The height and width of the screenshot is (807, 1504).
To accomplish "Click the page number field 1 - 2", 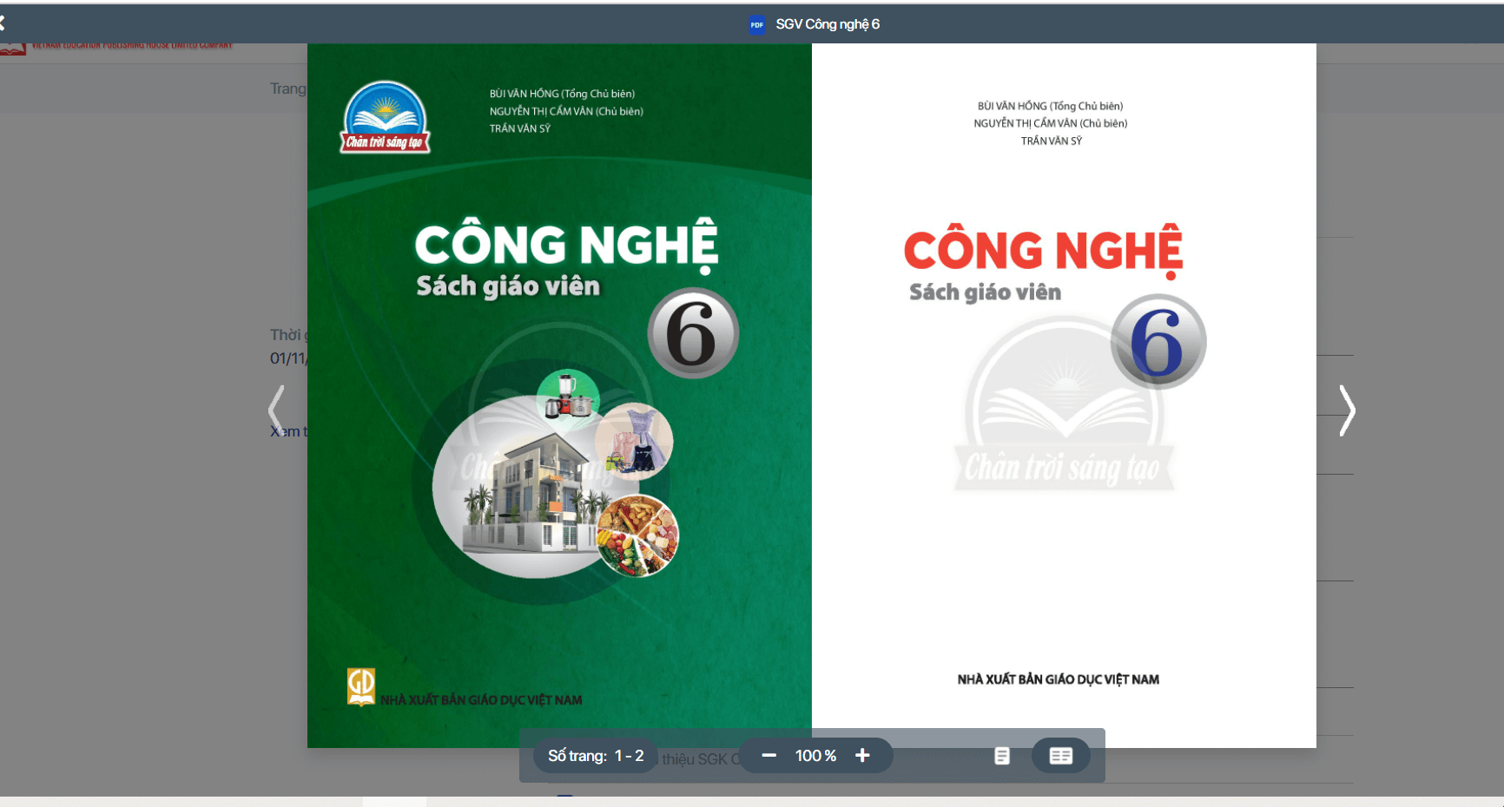I will pos(630,756).
